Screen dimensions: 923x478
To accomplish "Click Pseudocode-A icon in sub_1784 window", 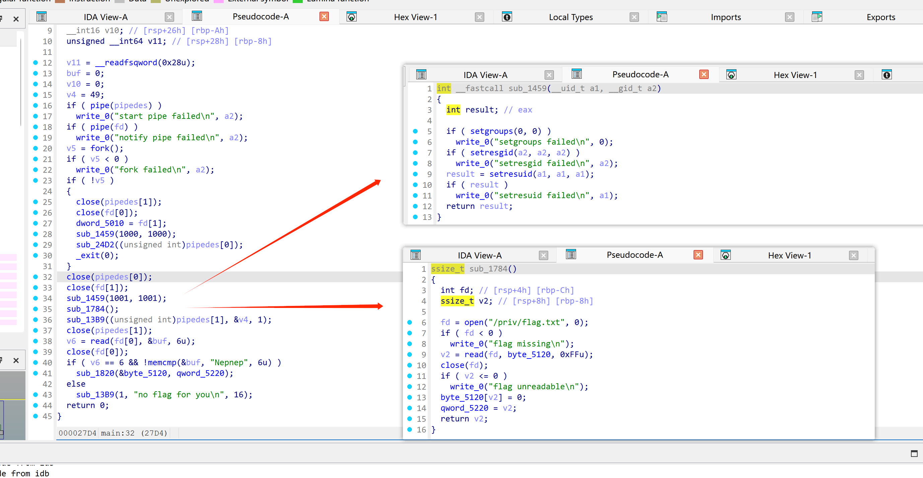I will [570, 254].
